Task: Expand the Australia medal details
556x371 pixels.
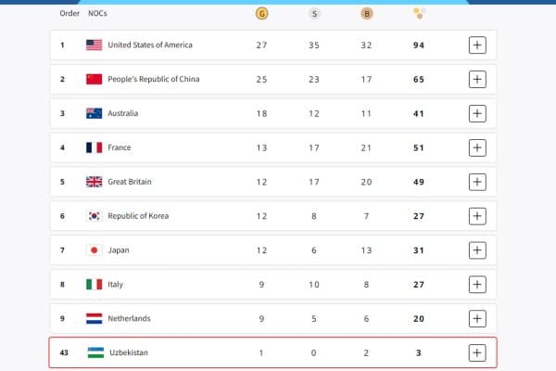Action: (x=477, y=113)
